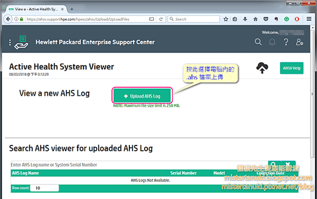Edit the Row count field
The height and width of the screenshot is (199, 317).
pos(45,188)
